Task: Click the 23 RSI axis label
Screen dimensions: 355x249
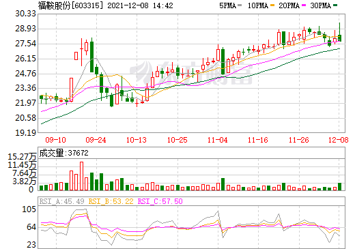Action: [31, 245]
